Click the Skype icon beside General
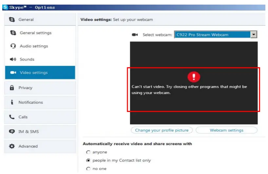The width and height of the screenshot is (268, 174). pos(12,19)
